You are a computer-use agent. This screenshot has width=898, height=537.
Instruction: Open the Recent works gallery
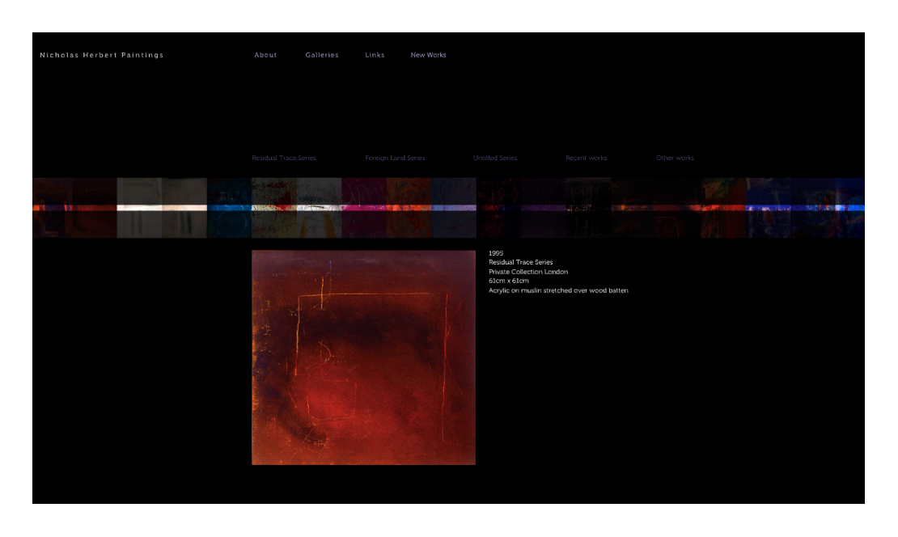(586, 158)
